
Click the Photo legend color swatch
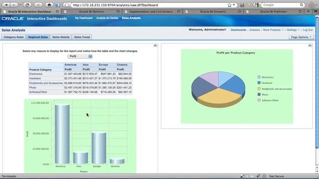(259, 94)
